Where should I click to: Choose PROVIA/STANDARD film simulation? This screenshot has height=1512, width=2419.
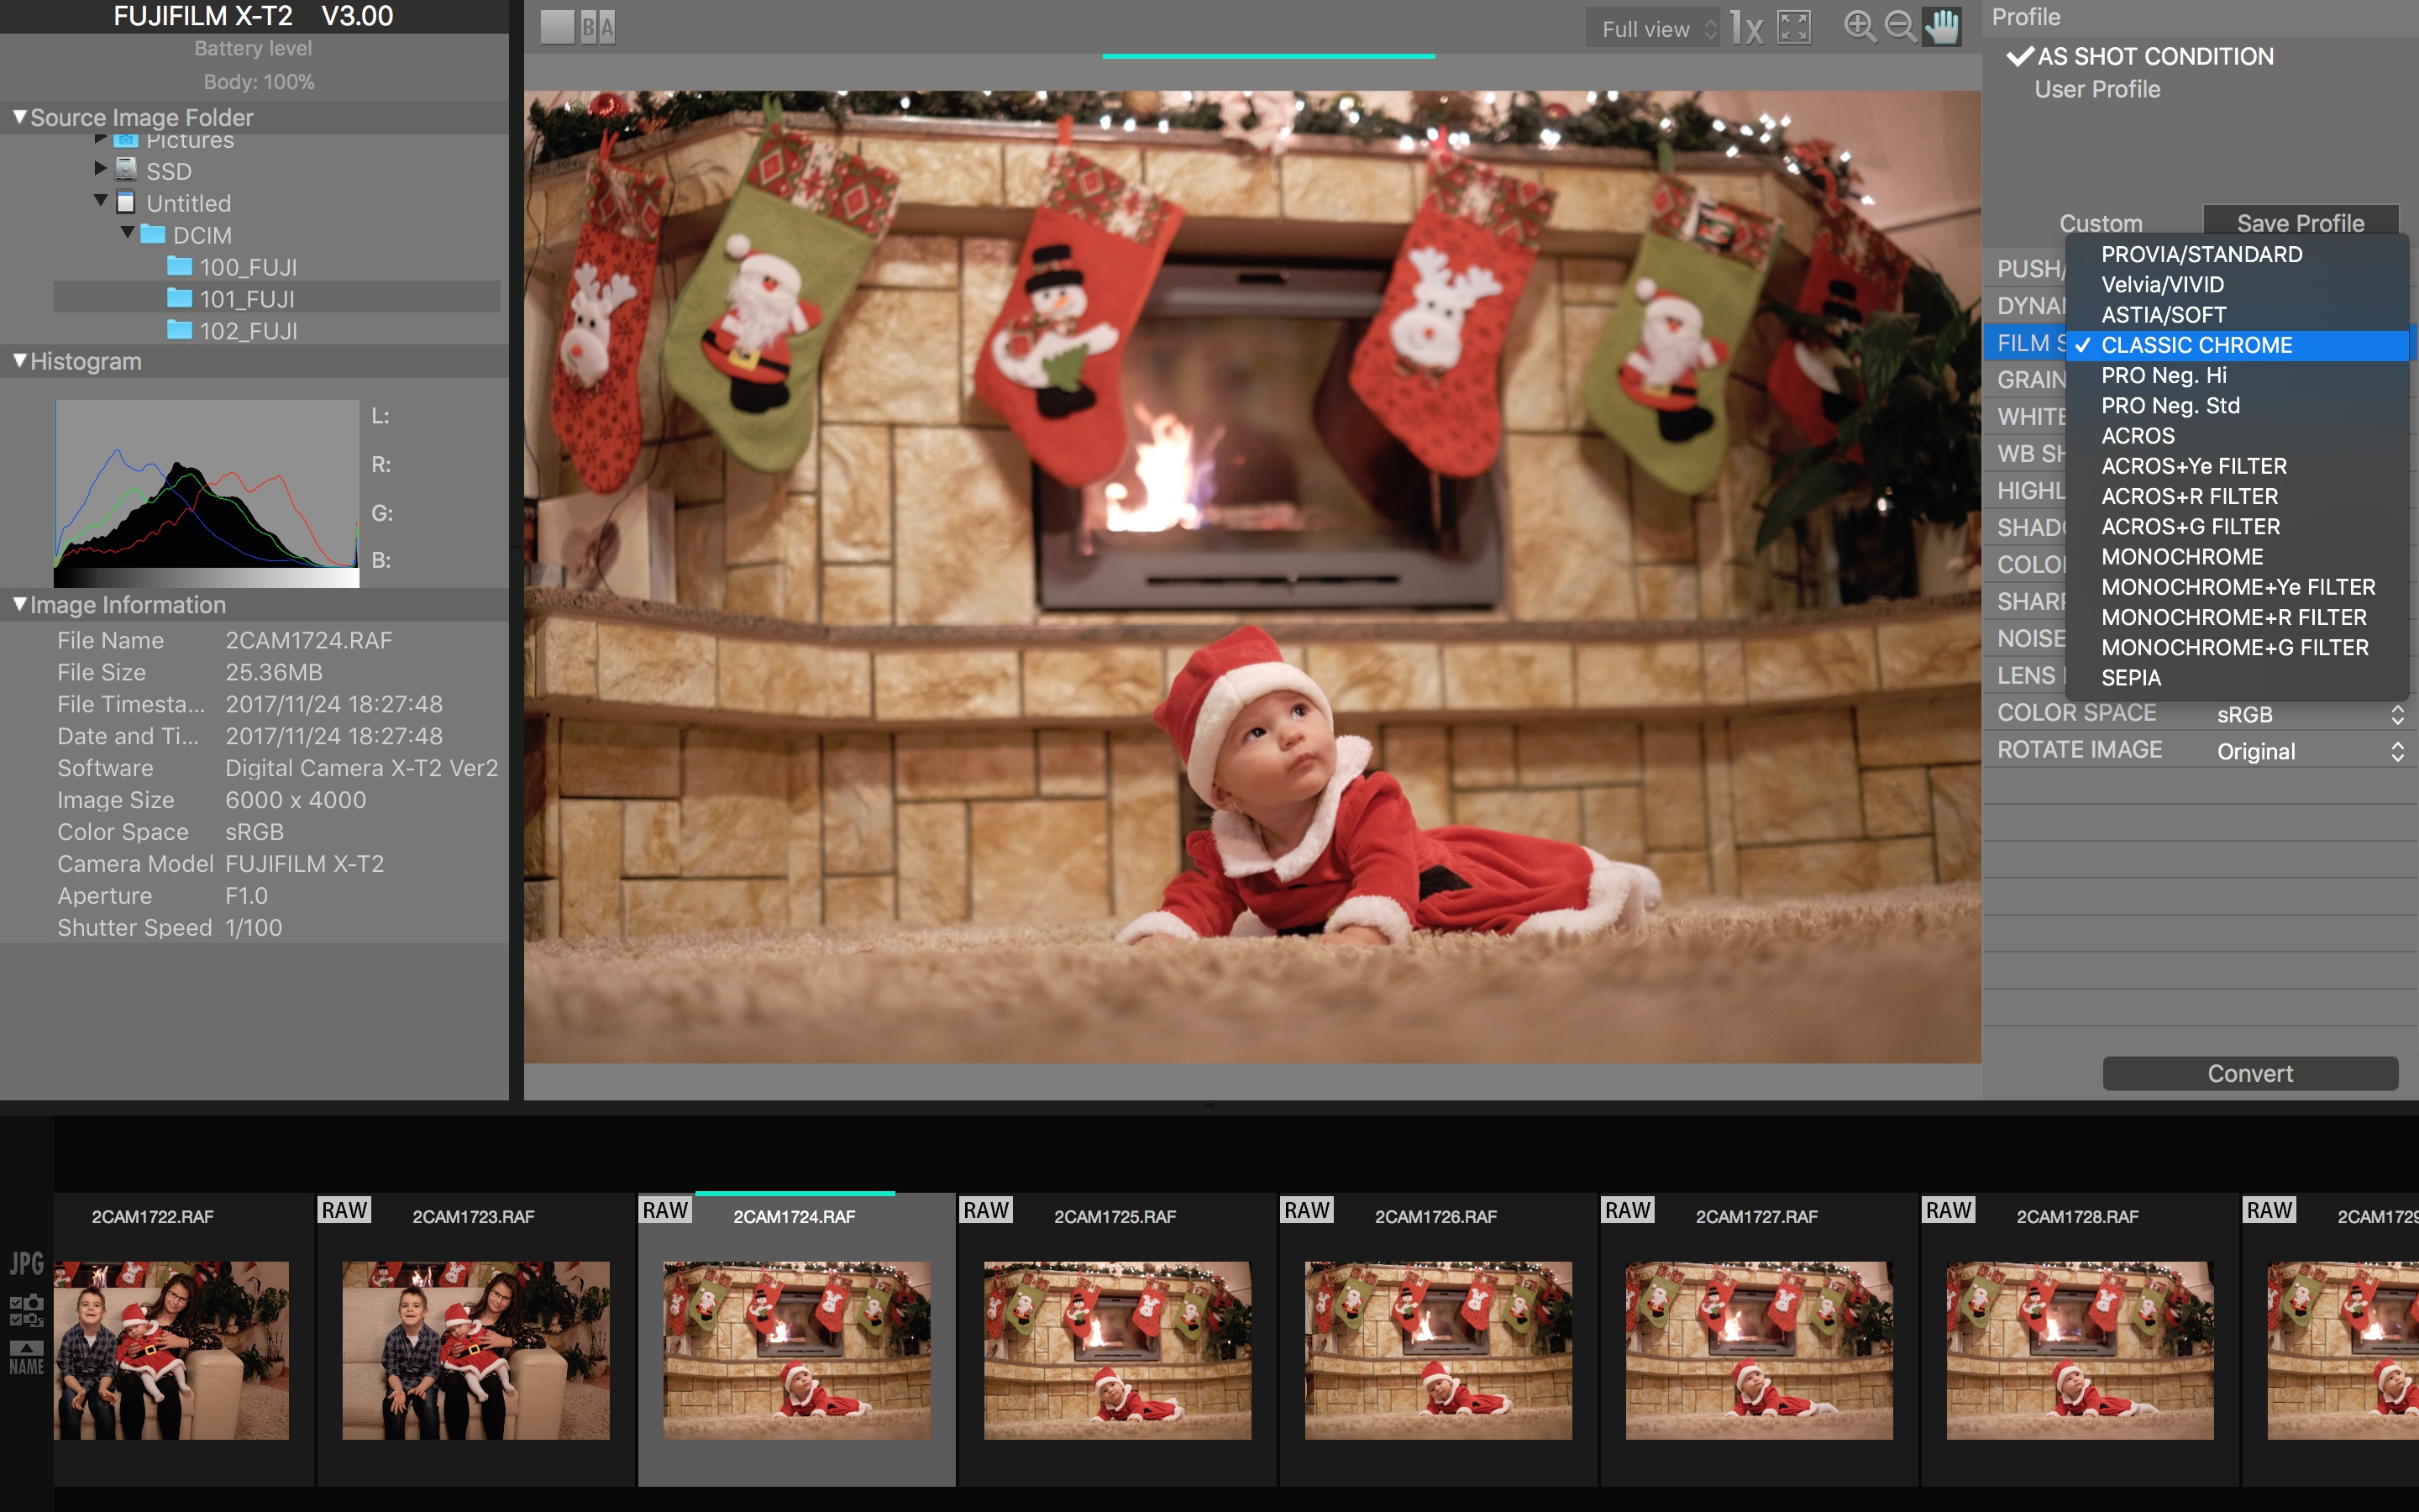tap(2237, 254)
